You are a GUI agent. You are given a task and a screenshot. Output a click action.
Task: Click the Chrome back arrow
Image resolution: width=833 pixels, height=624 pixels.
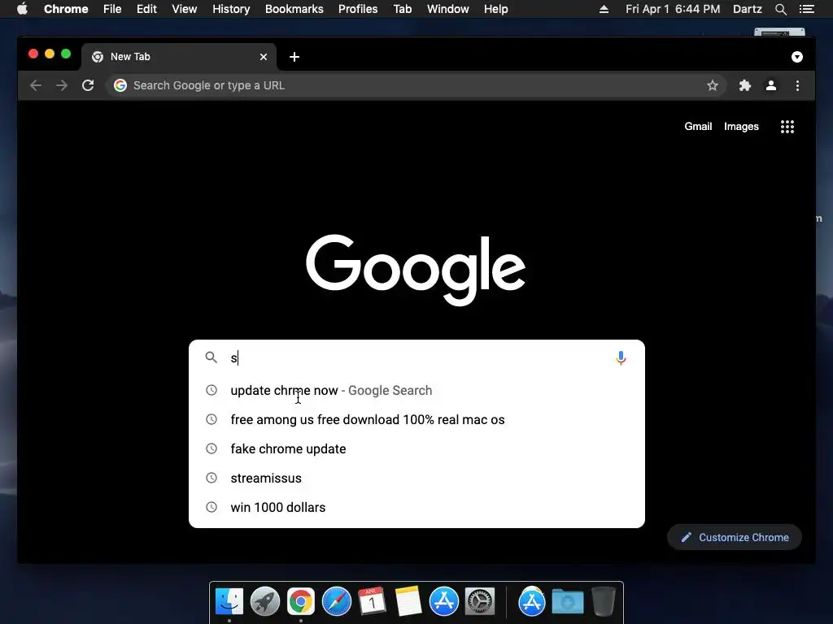click(36, 85)
